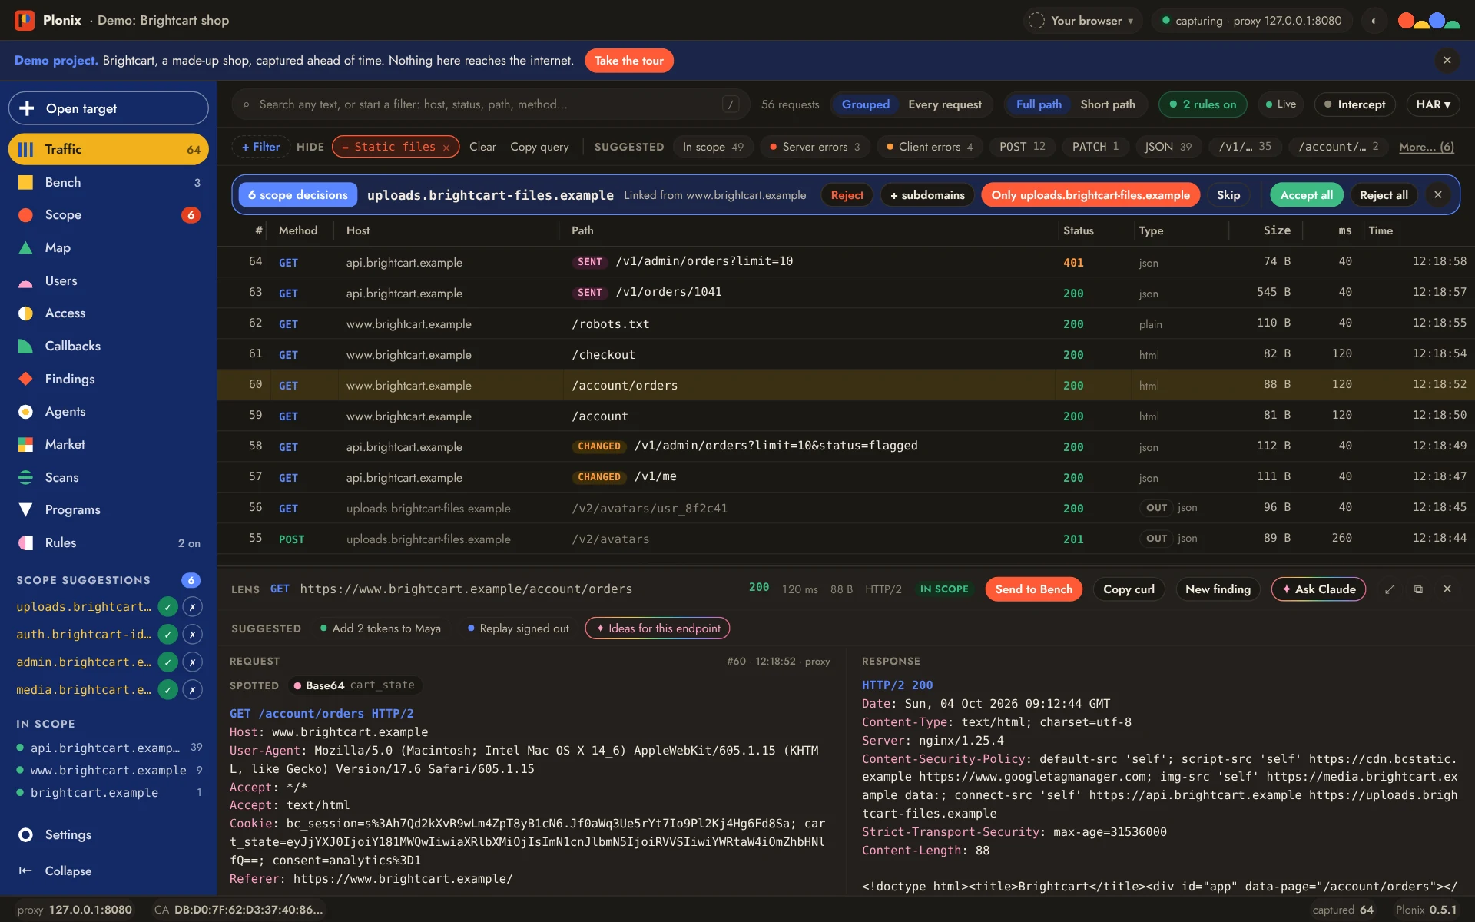
Task: Open the Findings sidebar section
Action: tap(108, 379)
